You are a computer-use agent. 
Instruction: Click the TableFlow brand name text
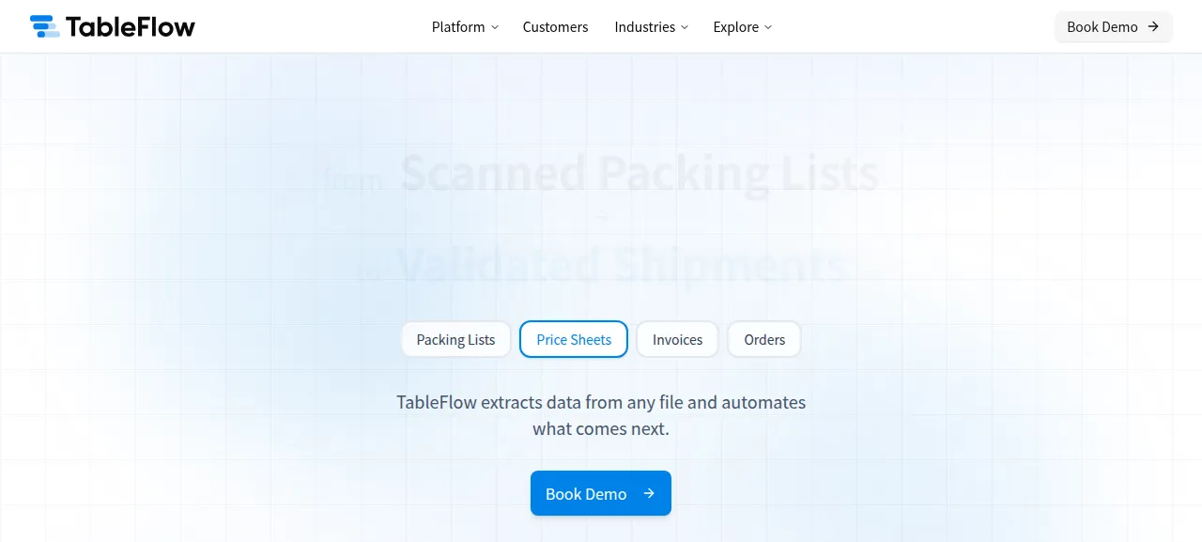(x=131, y=26)
